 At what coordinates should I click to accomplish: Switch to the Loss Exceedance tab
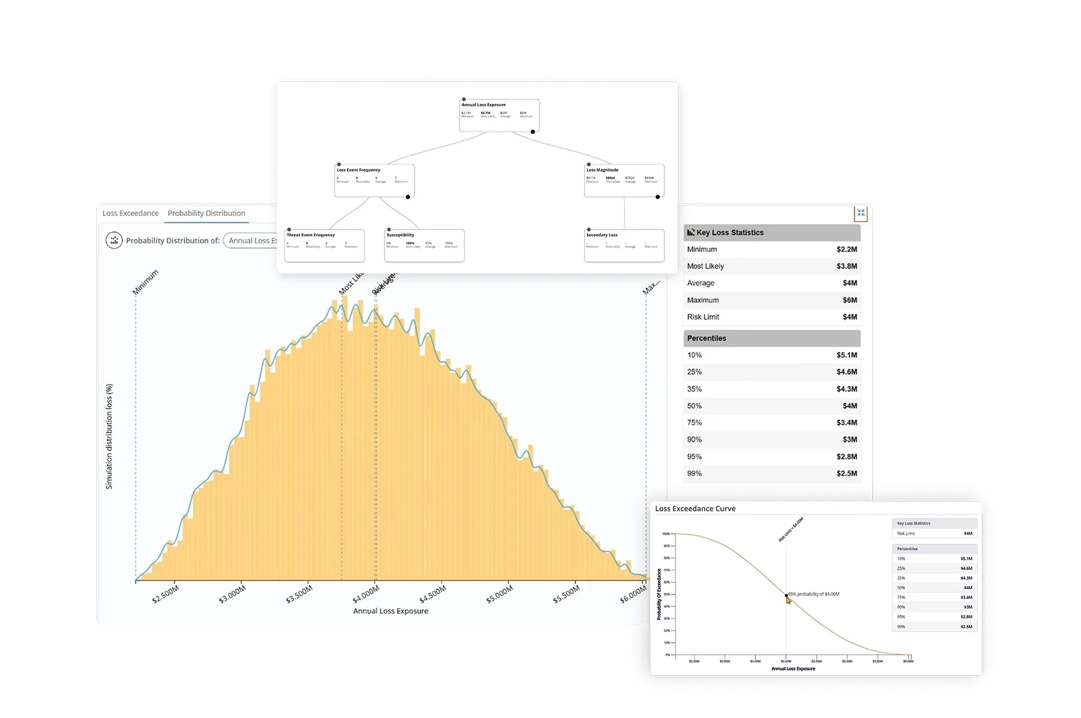click(130, 213)
